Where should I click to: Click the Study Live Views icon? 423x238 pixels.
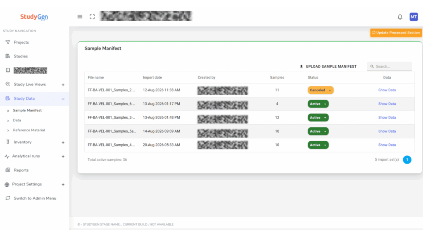(8, 84)
